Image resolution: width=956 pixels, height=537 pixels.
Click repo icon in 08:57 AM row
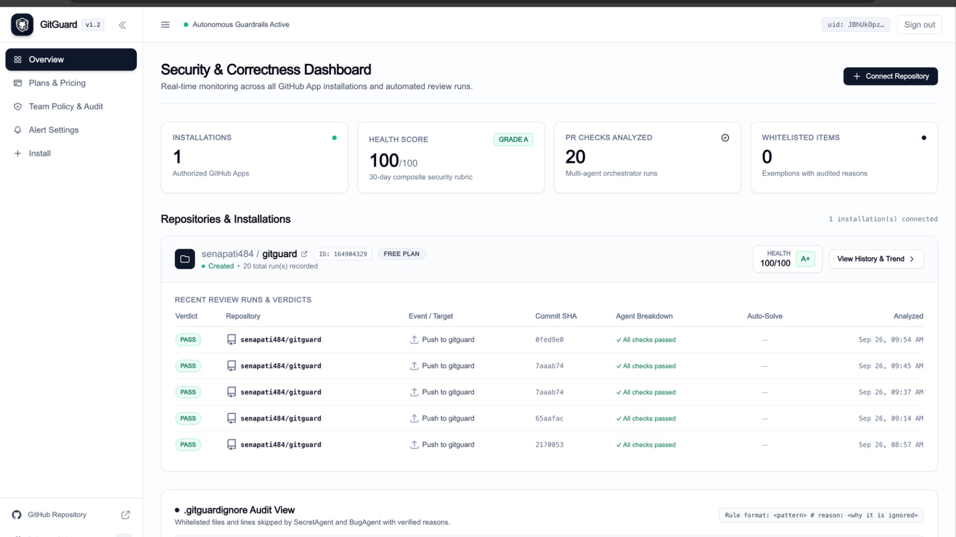click(x=231, y=445)
